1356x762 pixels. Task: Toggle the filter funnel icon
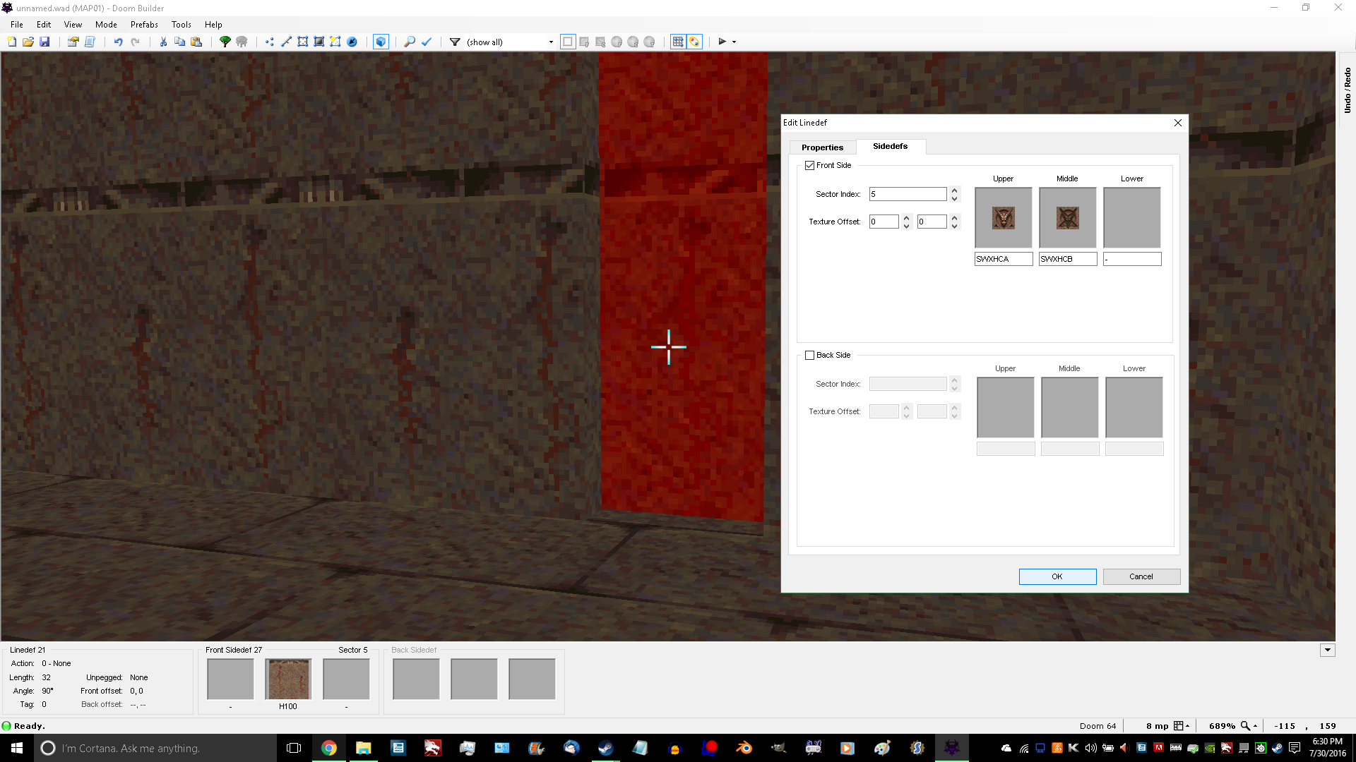pos(454,42)
